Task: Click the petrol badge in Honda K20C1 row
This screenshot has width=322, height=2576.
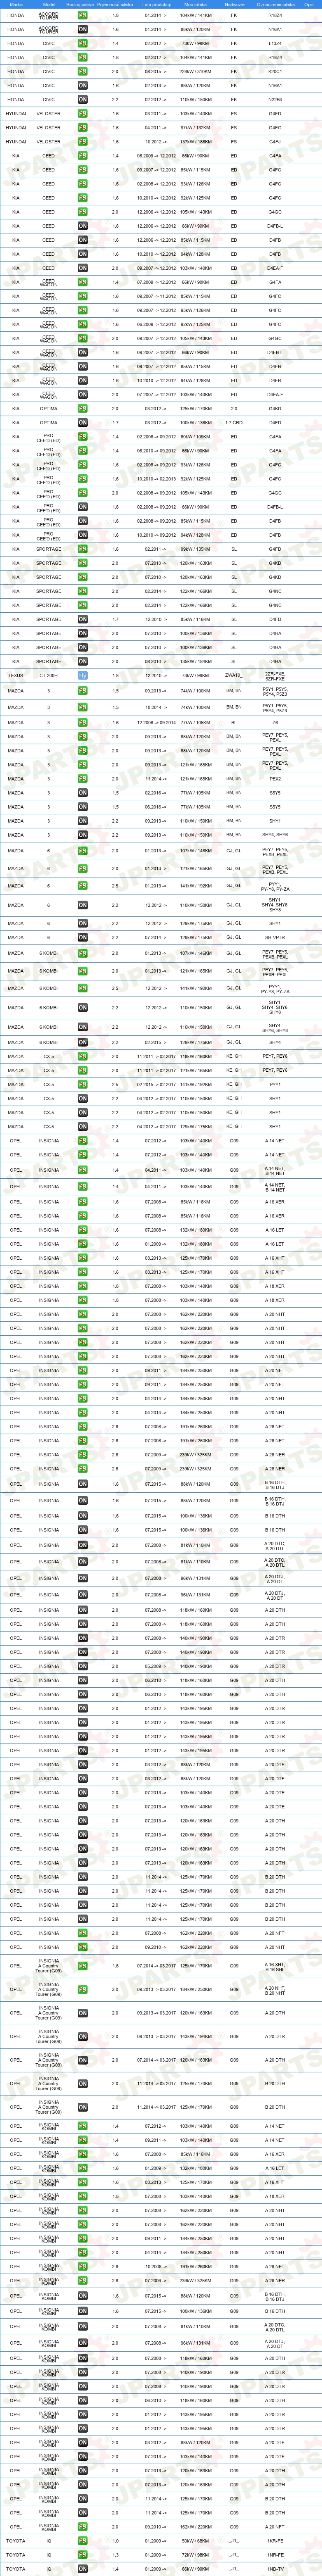Action: 83,72
